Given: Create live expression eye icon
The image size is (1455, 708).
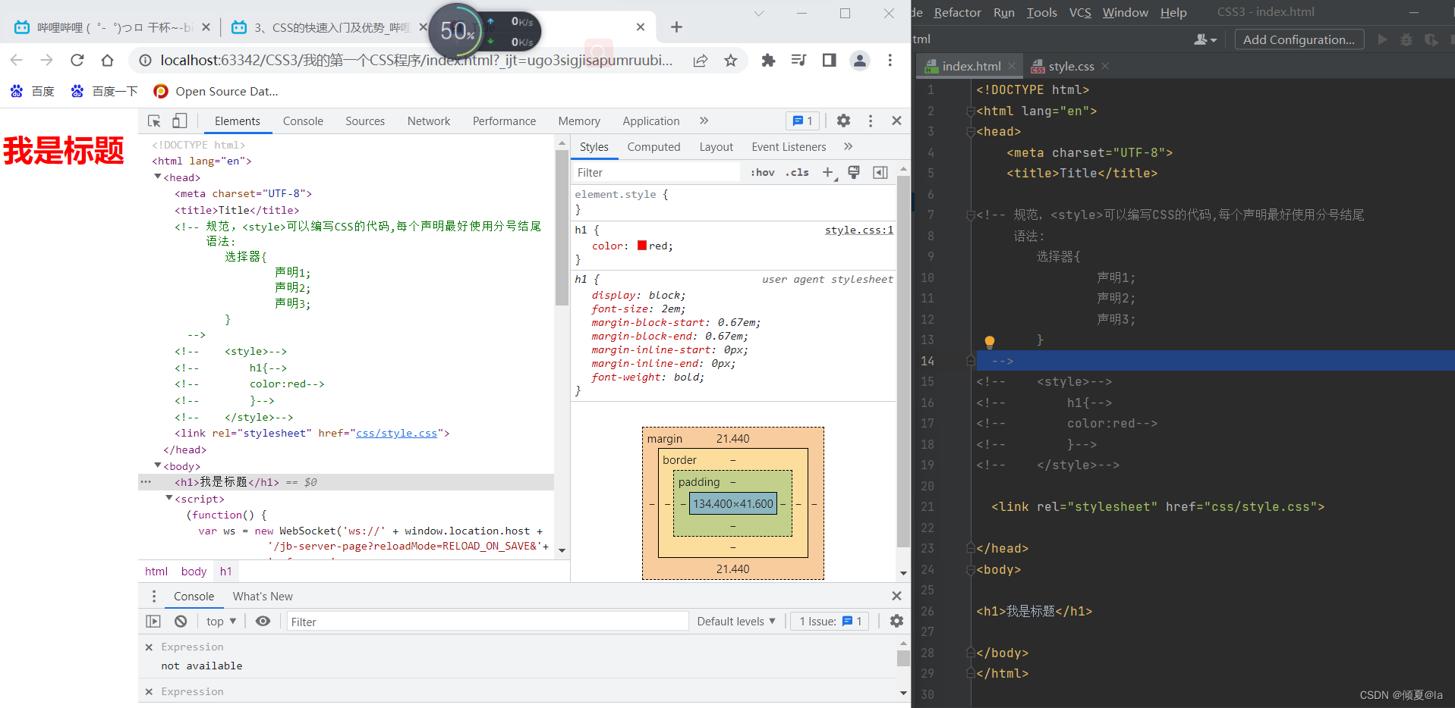Looking at the screenshot, I should (x=263, y=622).
